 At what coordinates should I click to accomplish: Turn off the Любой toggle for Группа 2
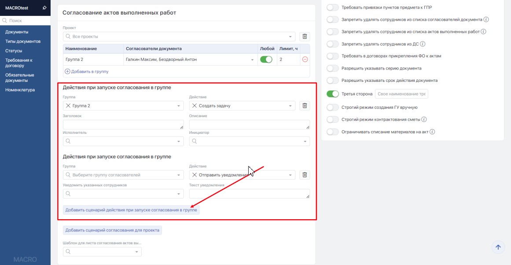pyautogui.click(x=266, y=59)
